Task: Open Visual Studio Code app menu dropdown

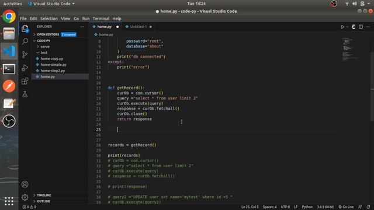Action: coord(51,4)
